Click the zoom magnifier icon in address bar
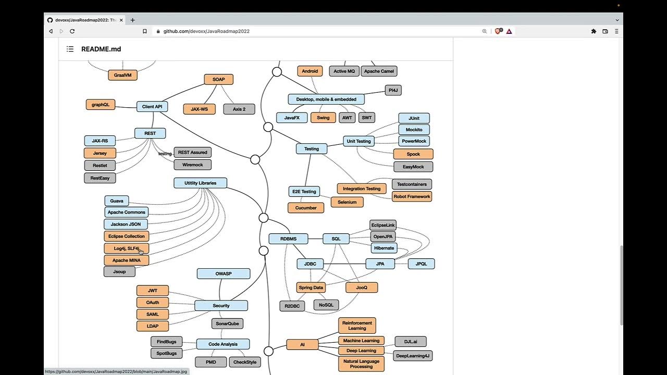This screenshot has width=667, height=375. 484,31
